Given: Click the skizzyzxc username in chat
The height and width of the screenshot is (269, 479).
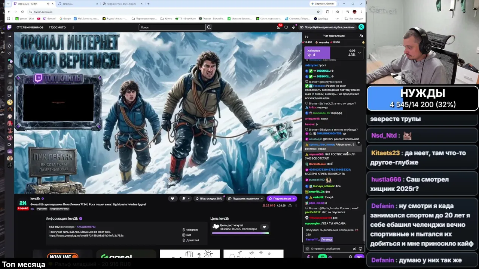Looking at the screenshot, I should point(312,65).
